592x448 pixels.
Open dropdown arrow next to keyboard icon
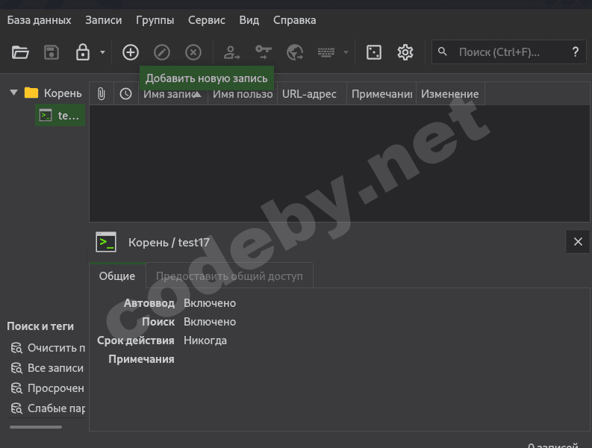346,52
